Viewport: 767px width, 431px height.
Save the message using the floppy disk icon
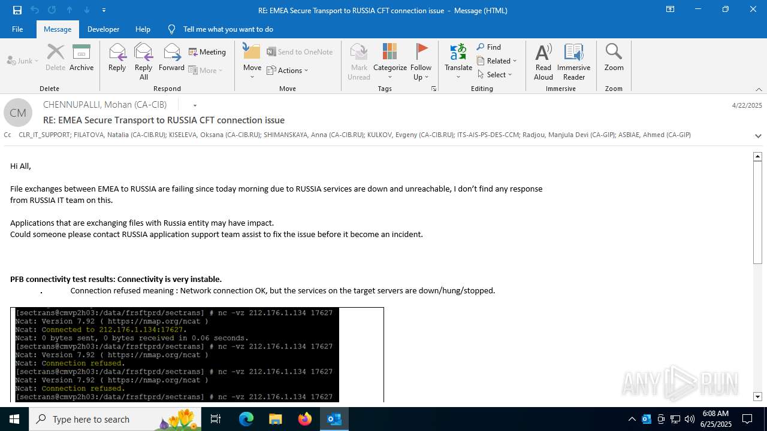click(x=17, y=10)
